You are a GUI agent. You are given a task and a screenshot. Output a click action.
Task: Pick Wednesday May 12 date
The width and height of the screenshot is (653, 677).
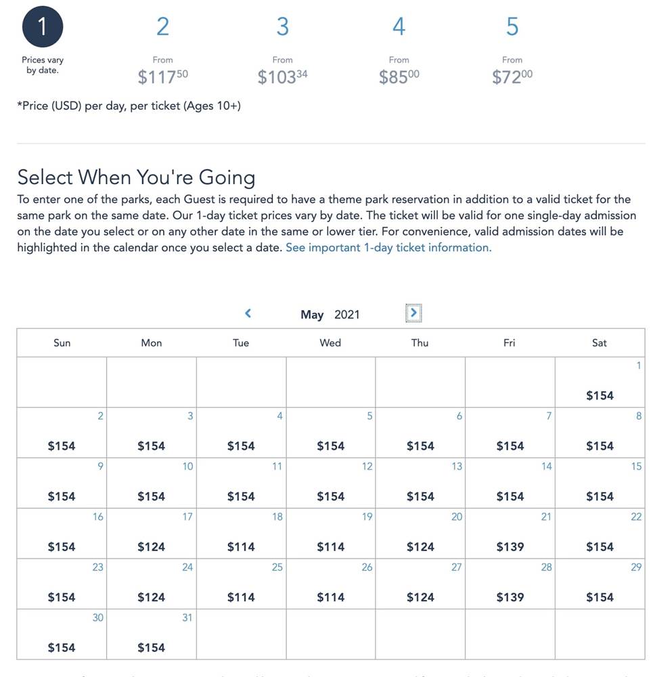330,483
